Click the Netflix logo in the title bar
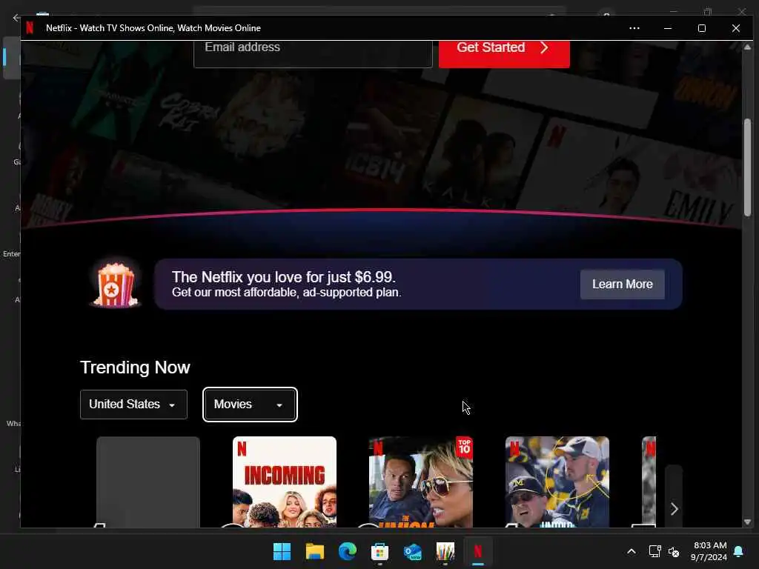 click(x=30, y=27)
